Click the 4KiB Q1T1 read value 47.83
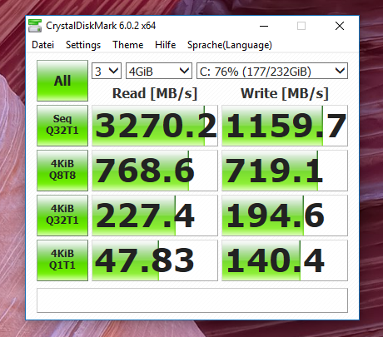 155,260
